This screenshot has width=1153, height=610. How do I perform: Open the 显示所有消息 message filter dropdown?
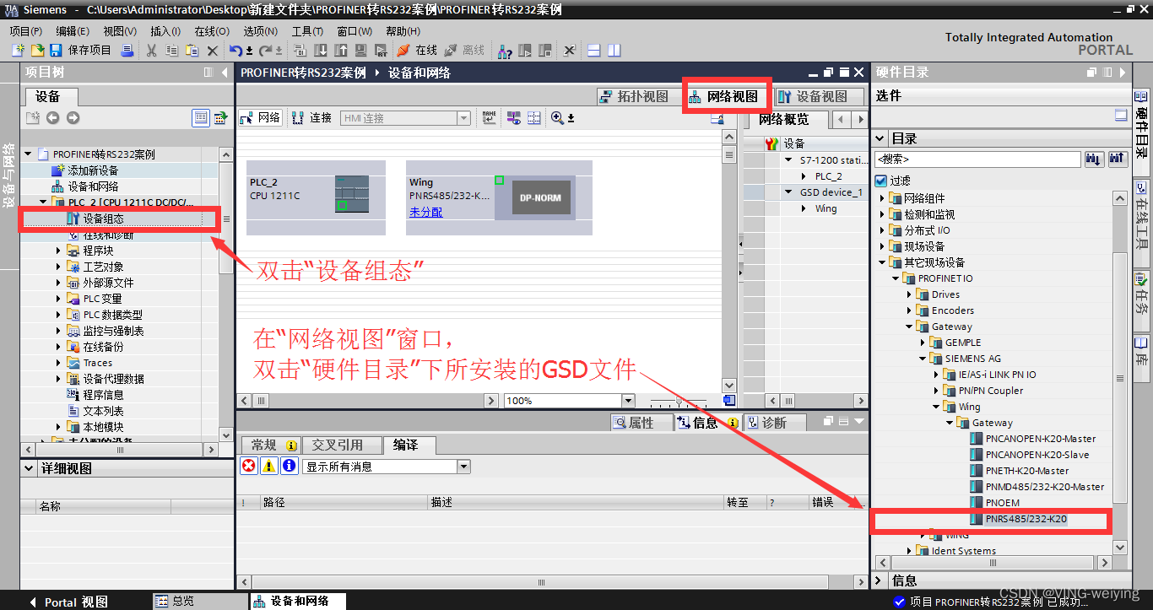click(x=463, y=467)
